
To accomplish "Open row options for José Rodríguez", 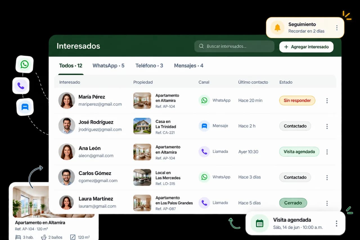I will pos(327,126).
